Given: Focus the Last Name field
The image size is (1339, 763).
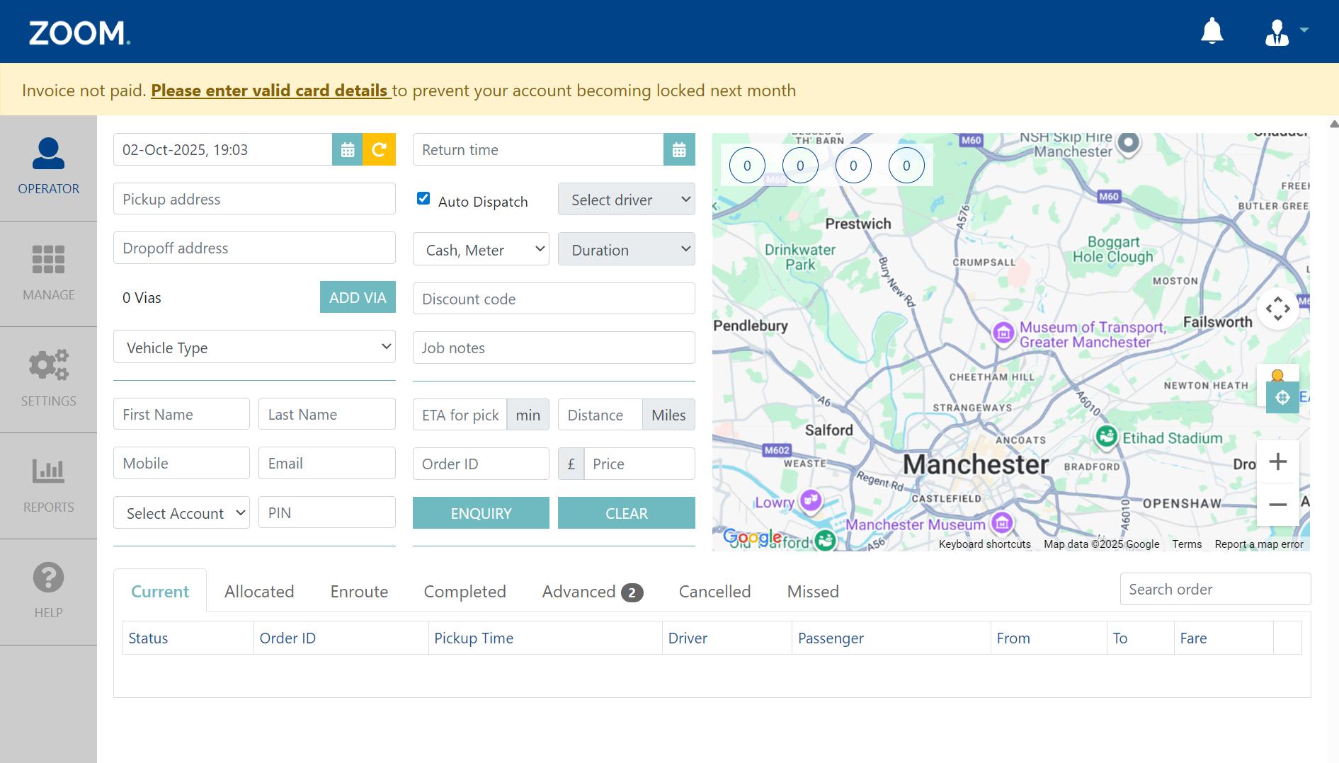Looking at the screenshot, I should click(x=327, y=414).
